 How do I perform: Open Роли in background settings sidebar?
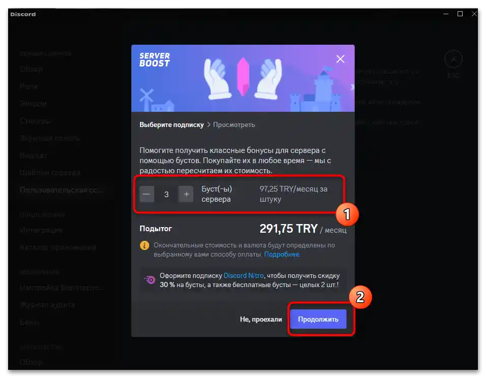coord(29,86)
